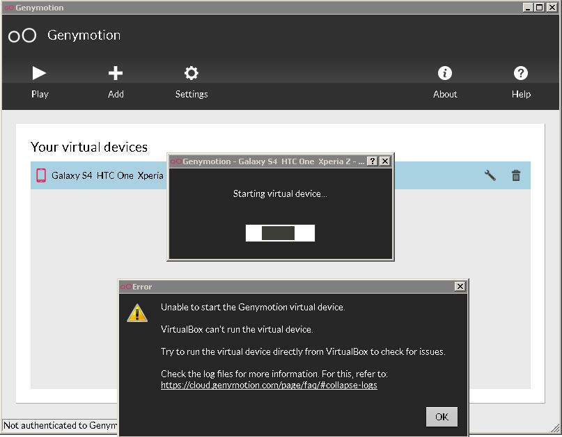The height and width of the screenshot is (437, 562).
Task: Open the Genymotion FAQ collapse-logs link
Action: click(267, 385)
